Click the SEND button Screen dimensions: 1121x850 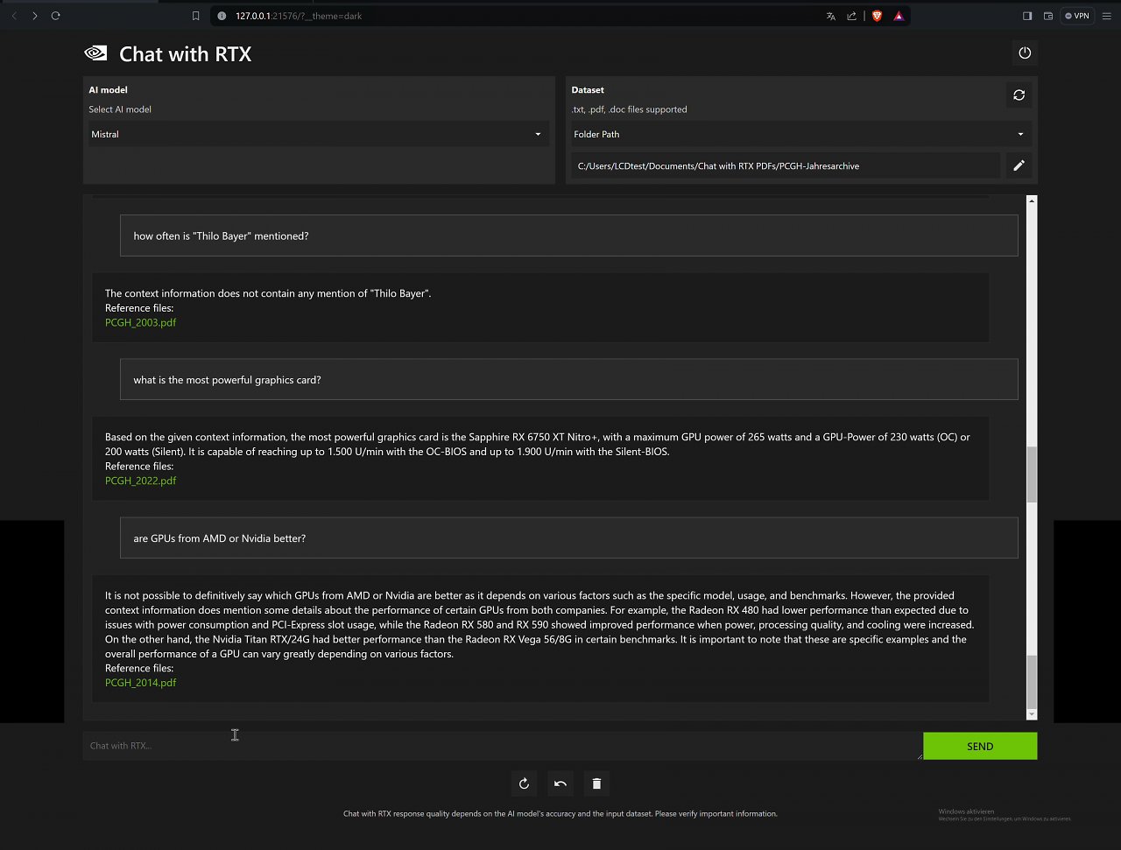[980, 746]
